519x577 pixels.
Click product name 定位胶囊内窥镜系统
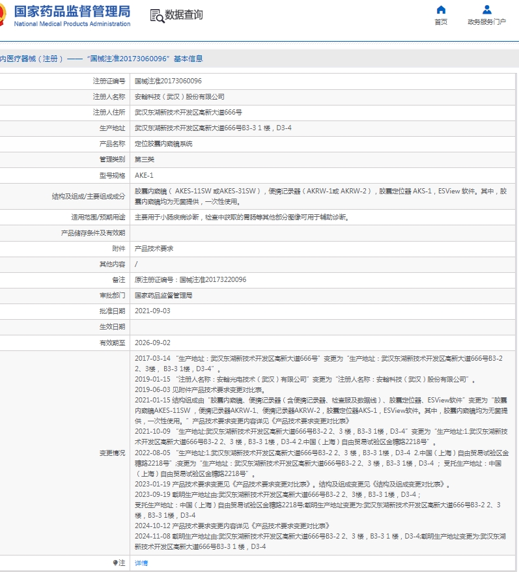point(163,144)
